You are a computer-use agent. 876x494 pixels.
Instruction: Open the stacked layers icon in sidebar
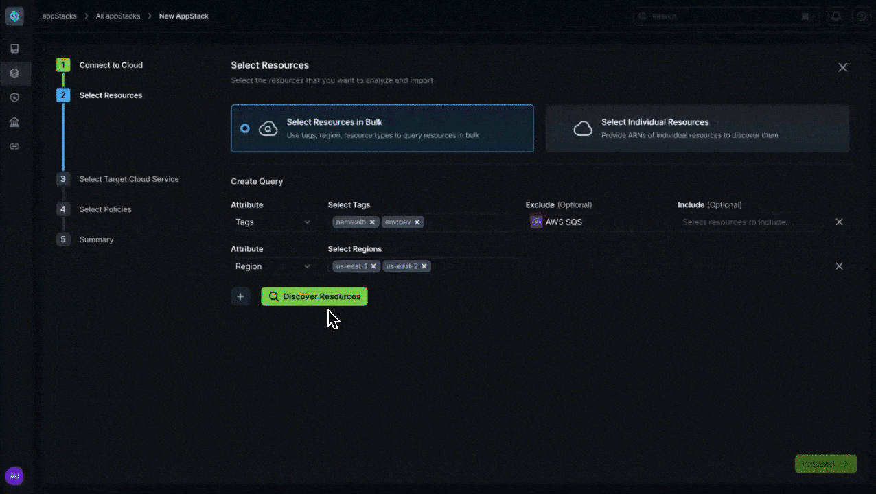click(14, 73)
